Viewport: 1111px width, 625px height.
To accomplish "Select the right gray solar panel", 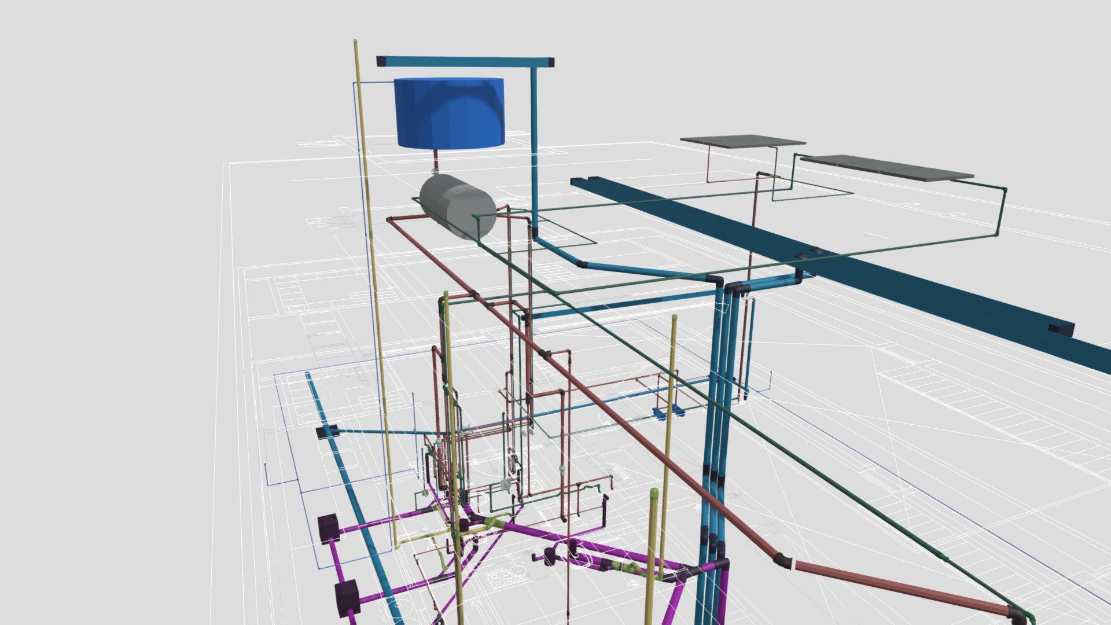I will 887,167.
